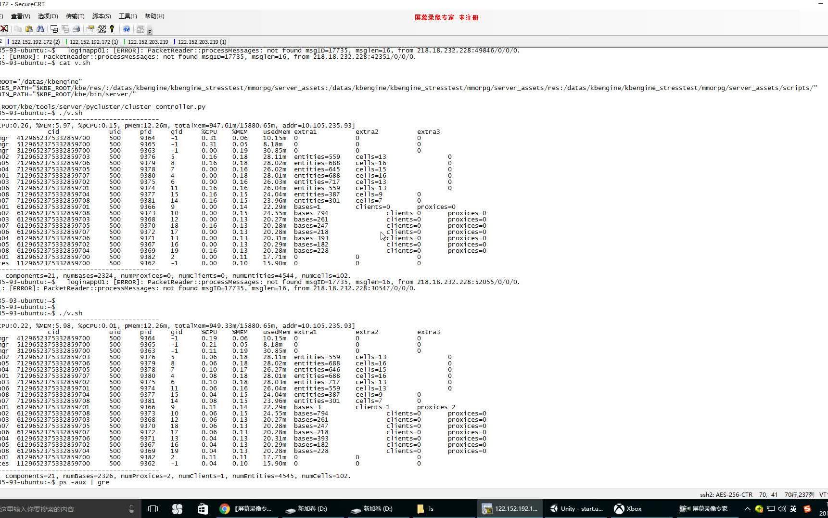Click 'cat v.sh' command text
The height and width of the screenshot is (518, 828).
tap(75, 63)
